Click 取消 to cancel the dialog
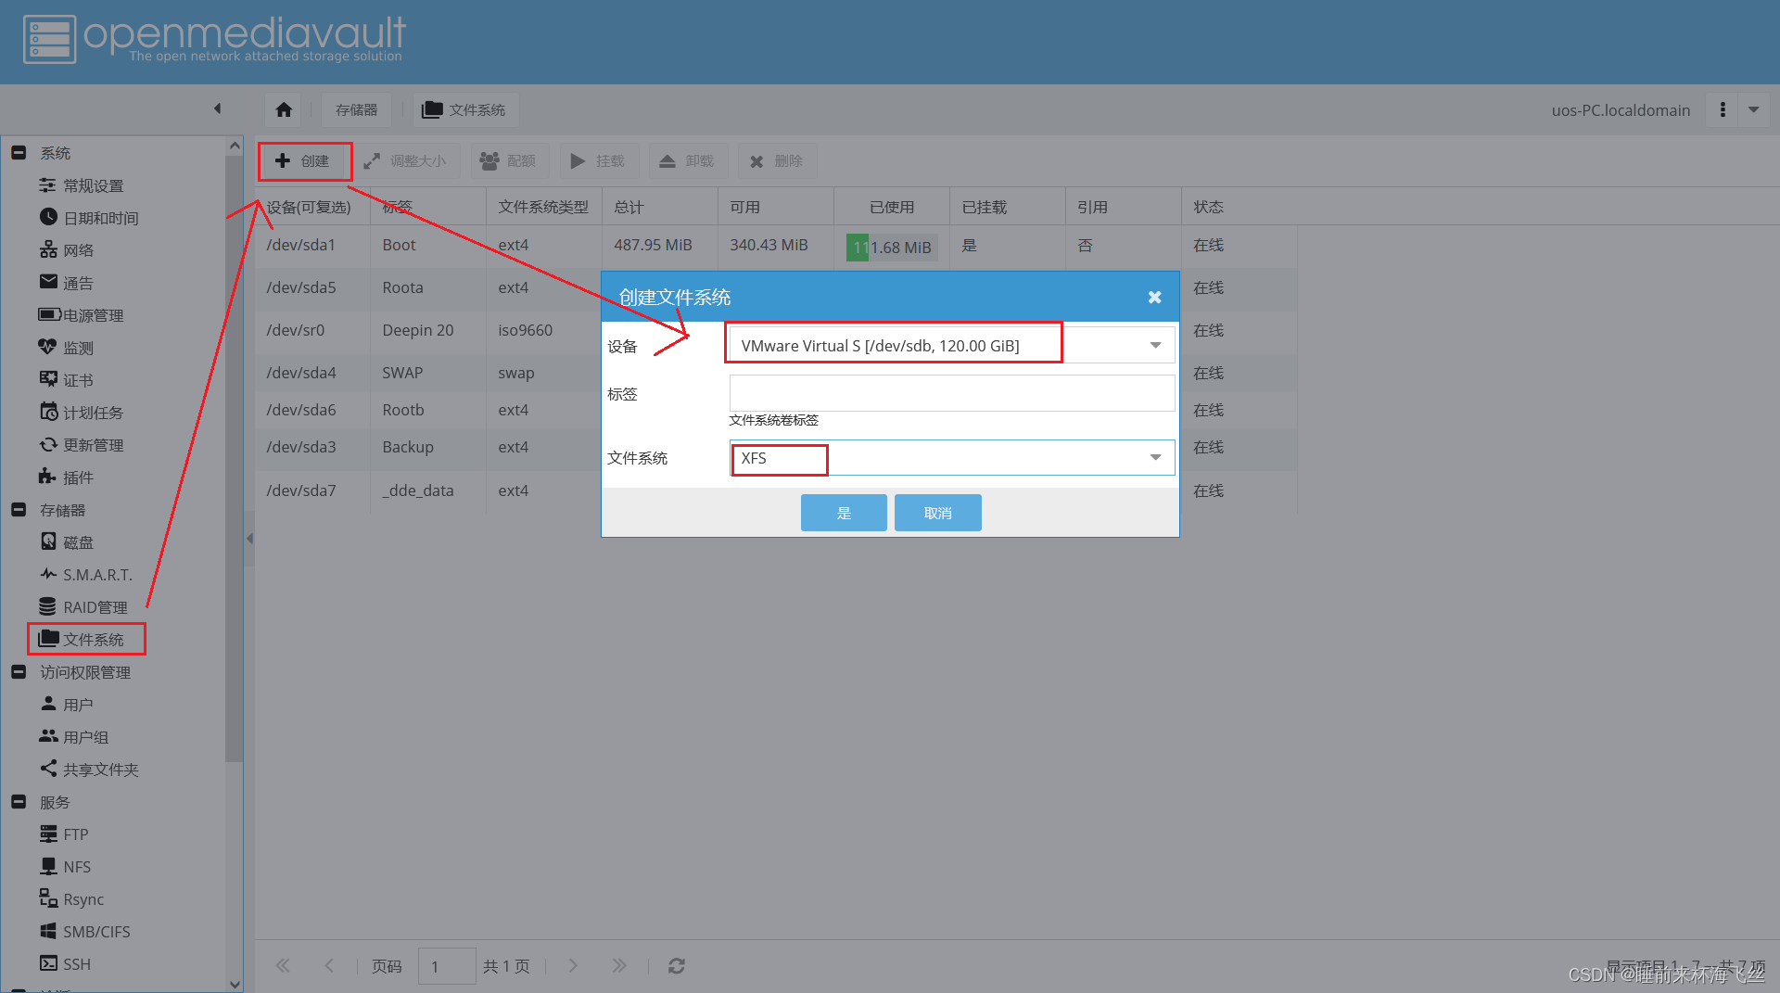 tap(937, 513)
